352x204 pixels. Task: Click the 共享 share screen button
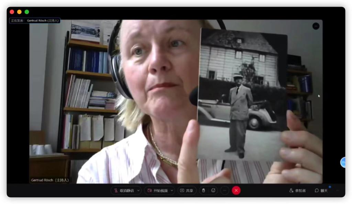[x=187, y=191]
